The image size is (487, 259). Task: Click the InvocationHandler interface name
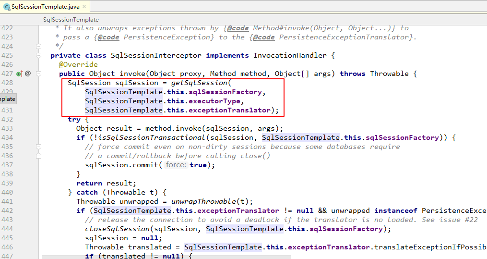290,55
